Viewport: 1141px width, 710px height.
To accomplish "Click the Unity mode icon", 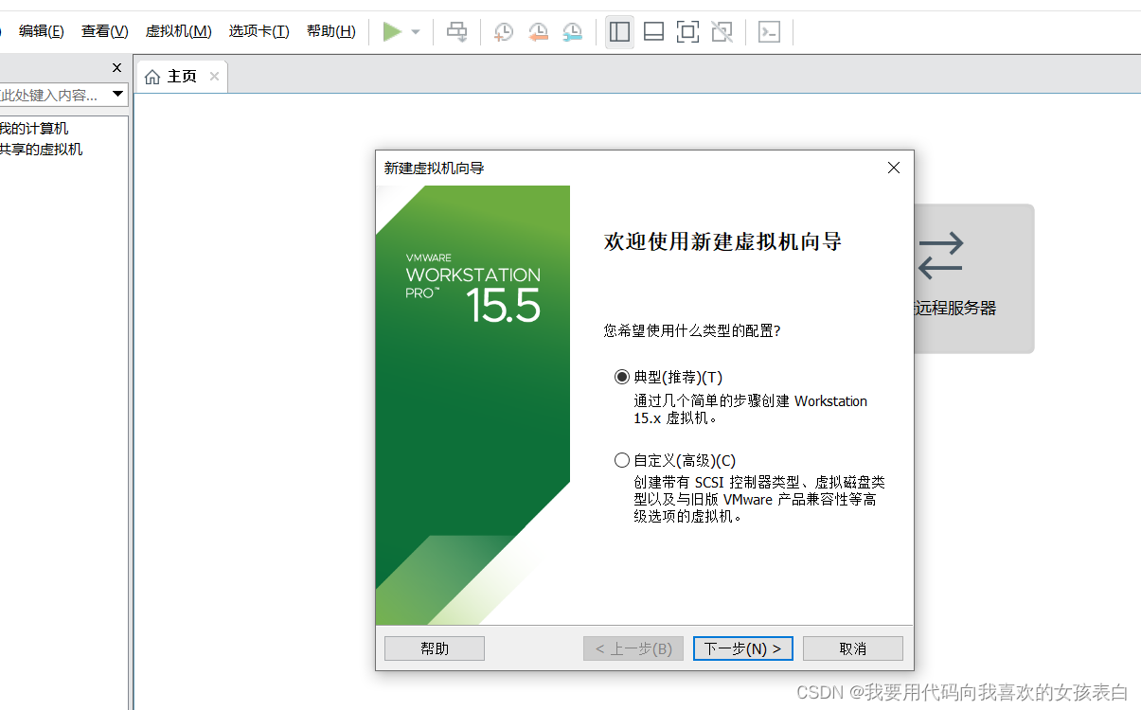I will tap(722, 32).
